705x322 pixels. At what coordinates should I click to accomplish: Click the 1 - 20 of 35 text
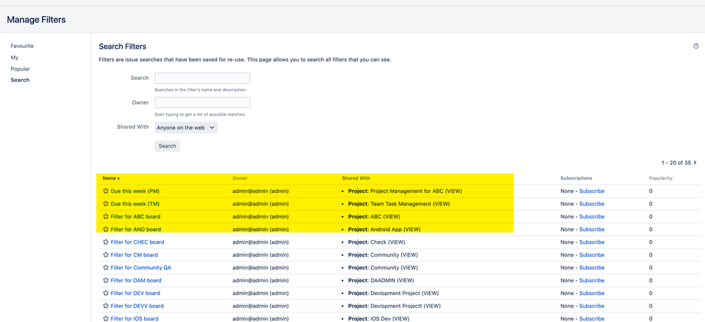click(x=676, y=163)
